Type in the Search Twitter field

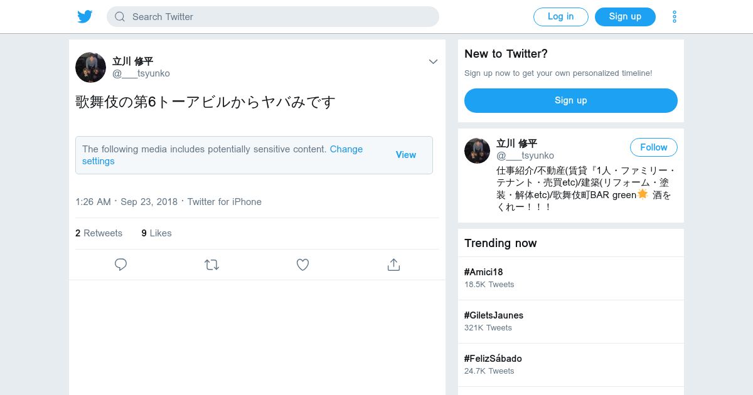click(282, 17)
